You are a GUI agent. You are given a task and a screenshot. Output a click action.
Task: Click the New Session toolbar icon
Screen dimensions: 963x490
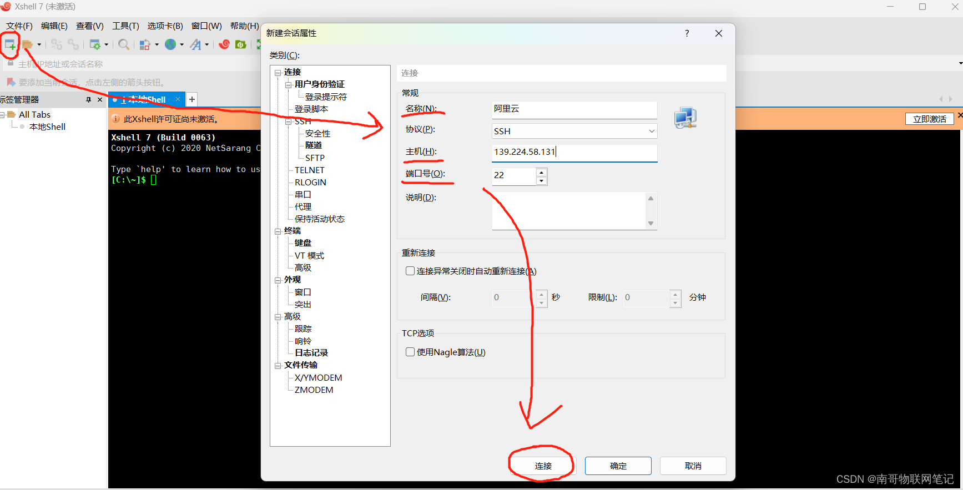(x=10, y=44)
